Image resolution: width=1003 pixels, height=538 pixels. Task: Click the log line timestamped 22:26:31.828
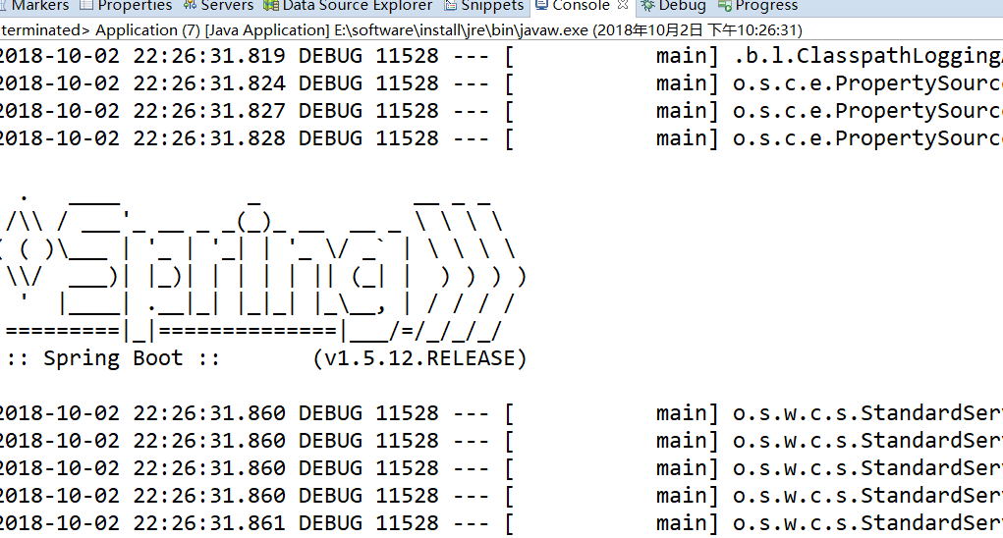coord(501,138)
